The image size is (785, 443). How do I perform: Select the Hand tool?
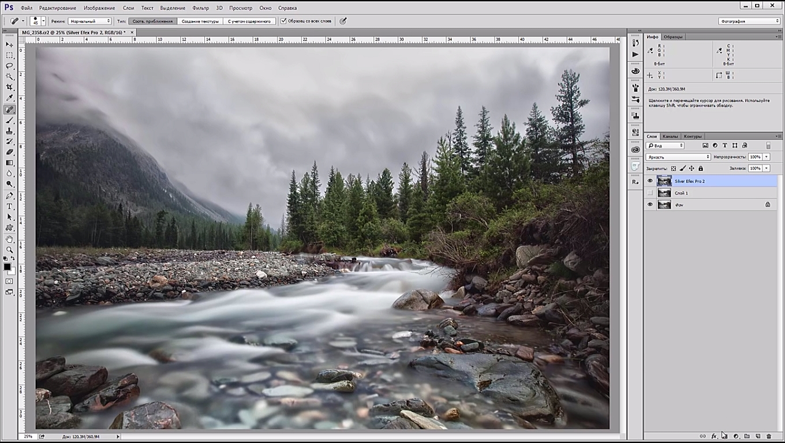click(9, 239)
